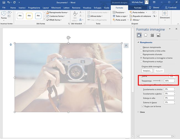Open the ribbon display options icon
This screenshot has height=139, width=180.
(x=154, y=2)
